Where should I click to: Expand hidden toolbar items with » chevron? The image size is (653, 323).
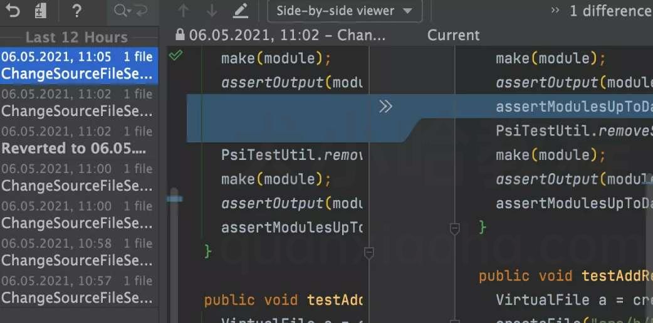555,11
